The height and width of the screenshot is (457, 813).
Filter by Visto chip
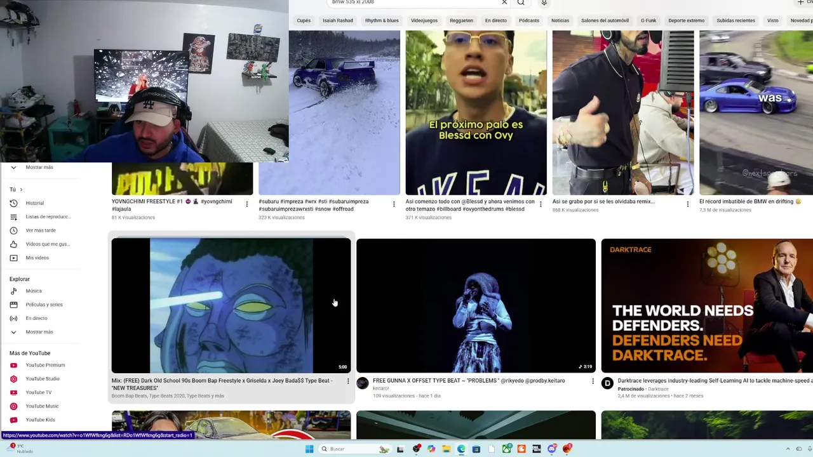[772, 20]
